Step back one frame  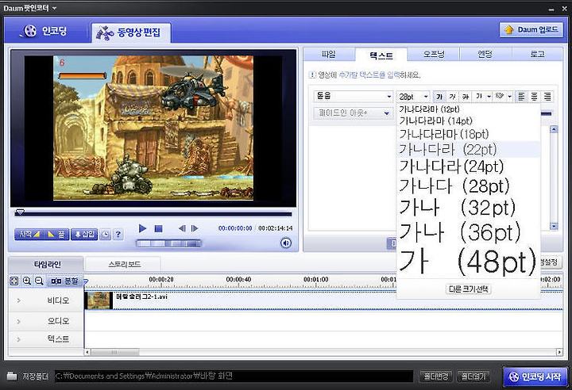pos(182,228)
